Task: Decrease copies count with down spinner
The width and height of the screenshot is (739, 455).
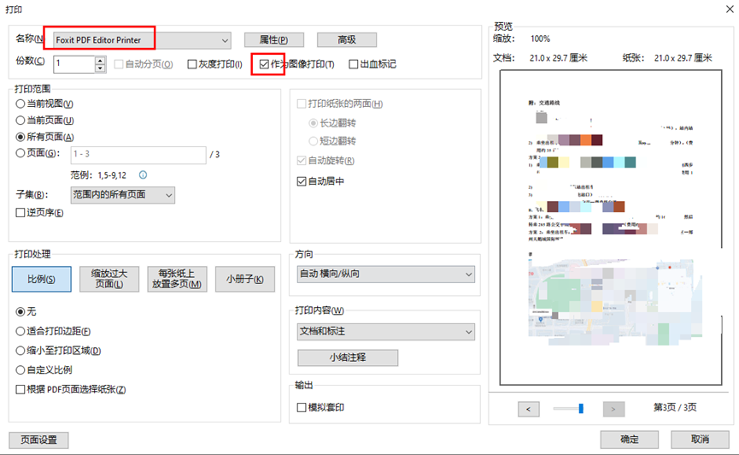Action: pyautogui.click(x=100, y=68)
